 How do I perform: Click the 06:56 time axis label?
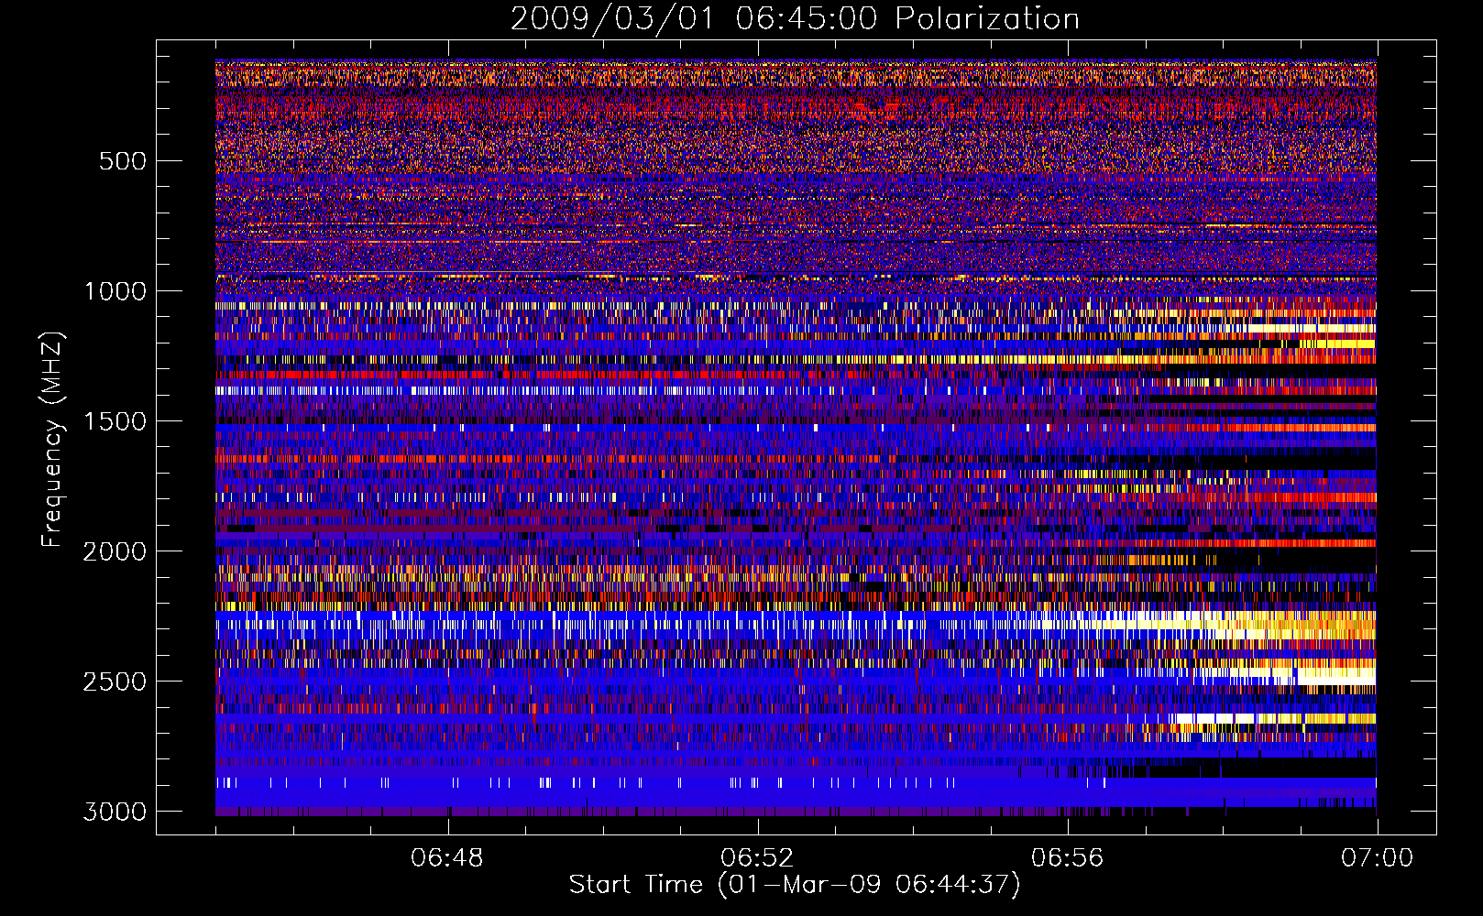pyautogui.click(x=1067, y=858)
